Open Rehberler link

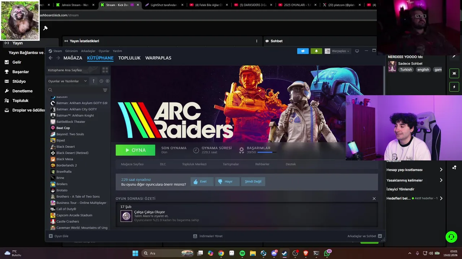(x=262, y=164)
